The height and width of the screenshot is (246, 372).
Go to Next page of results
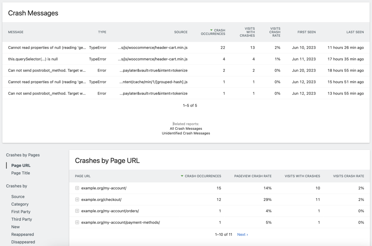coord(242,235)
